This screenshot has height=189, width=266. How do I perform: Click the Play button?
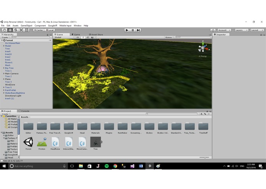tap(127, 30)
